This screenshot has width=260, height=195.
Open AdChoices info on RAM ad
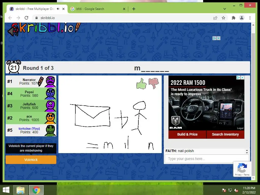click(x=238, y=78)
